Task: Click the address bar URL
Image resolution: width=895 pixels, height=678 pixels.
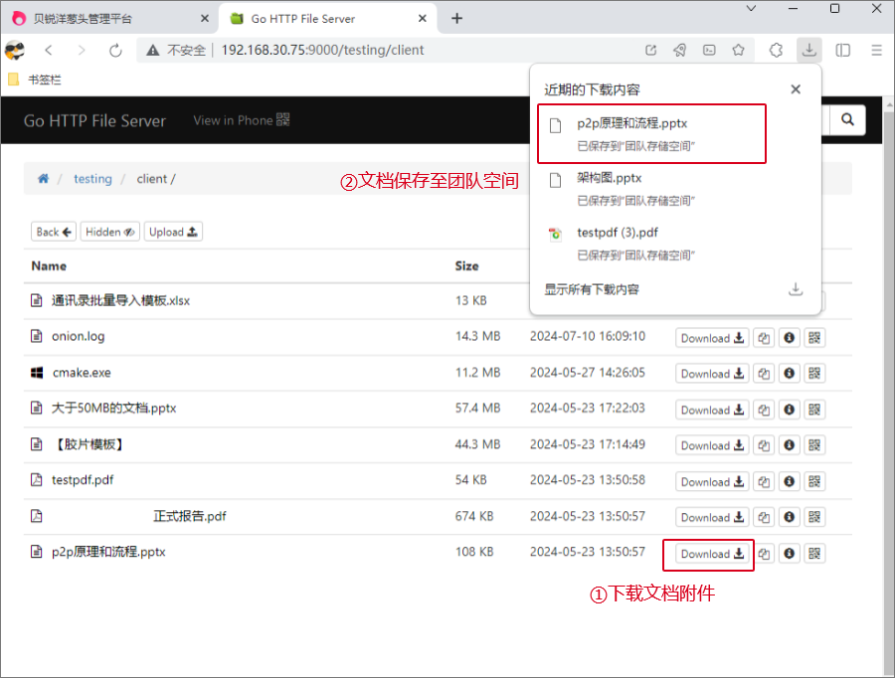Action: click(322, 51)
